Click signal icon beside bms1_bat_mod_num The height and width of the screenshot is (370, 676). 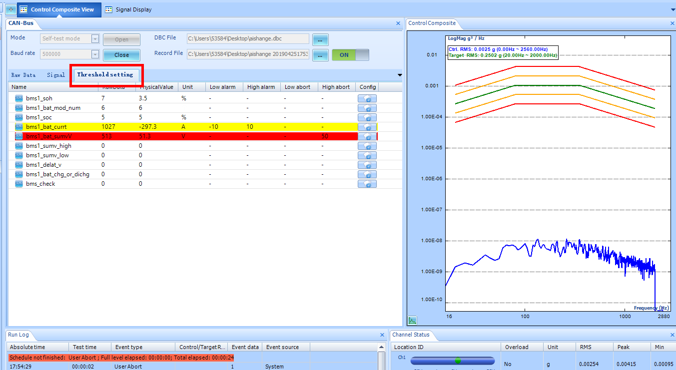pyautogui.click(x=19, y=108)
